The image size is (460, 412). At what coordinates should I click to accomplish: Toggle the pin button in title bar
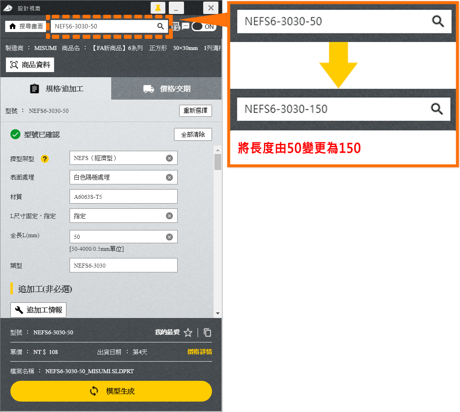point(158,8)
